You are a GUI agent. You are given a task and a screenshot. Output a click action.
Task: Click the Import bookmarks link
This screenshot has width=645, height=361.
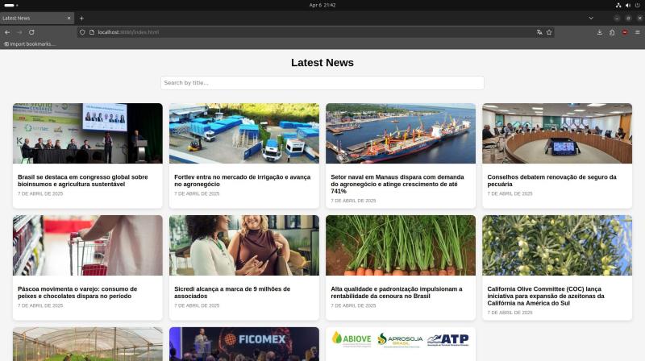tap(30, 44)
